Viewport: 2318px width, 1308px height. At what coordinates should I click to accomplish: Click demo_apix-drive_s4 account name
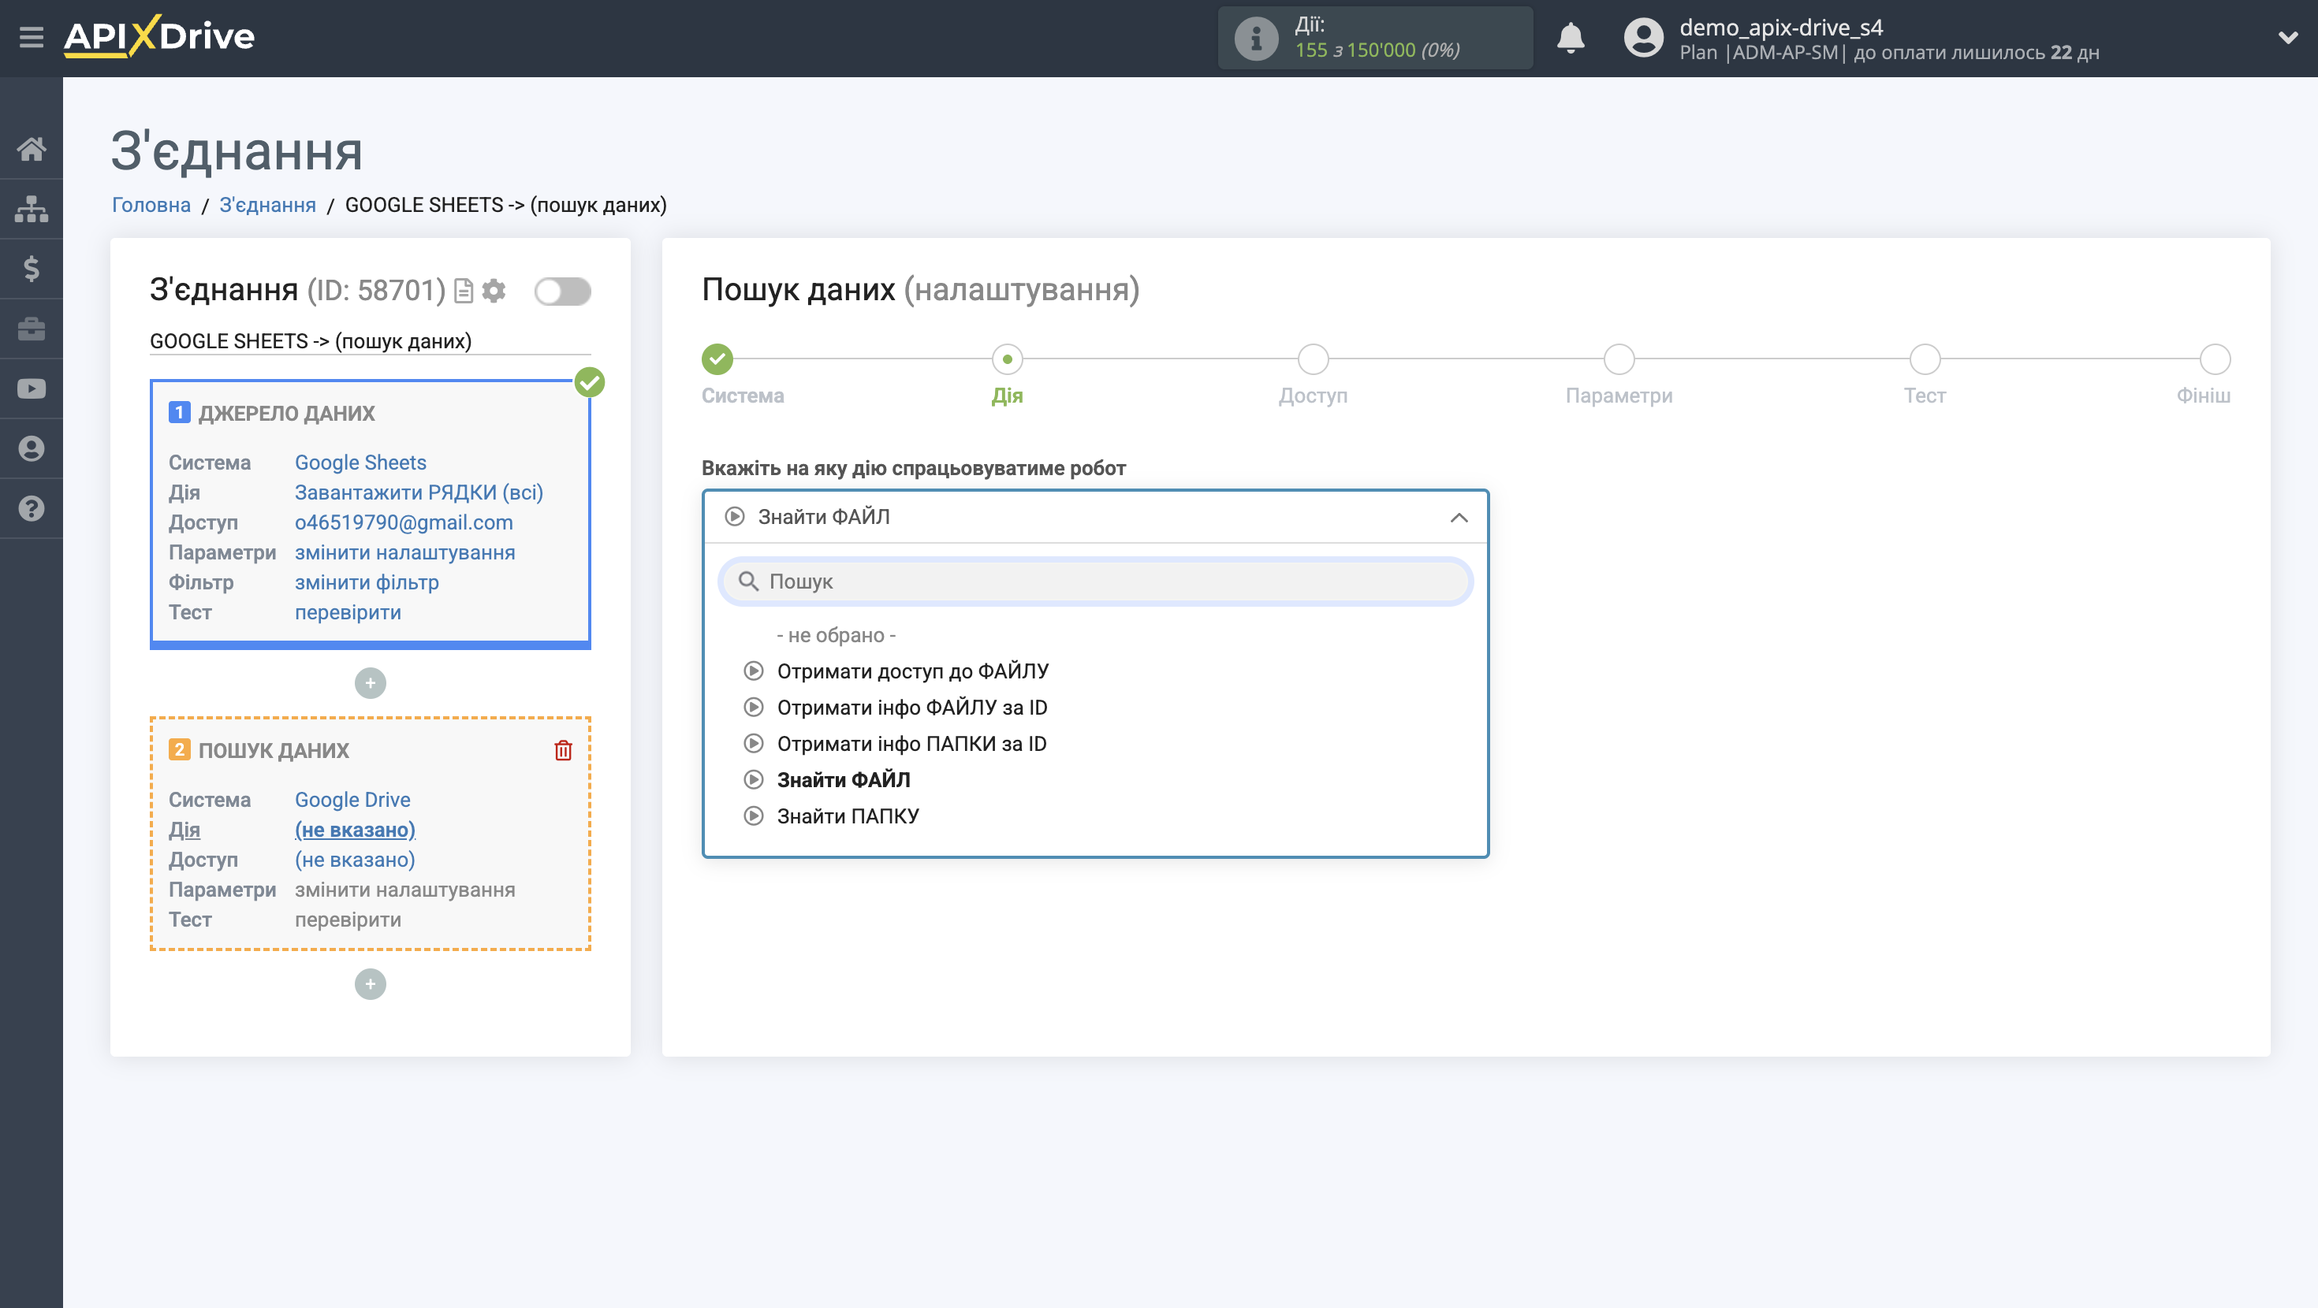(x=1781, y=27)
